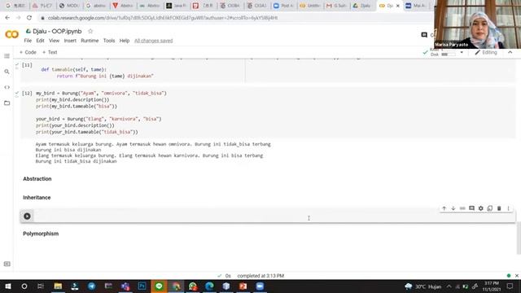Open the RAM/Disk resources dropdown arrow
The width and height of the screenshot is (521, 293).
pyautogui.click(x=462, y=52)
